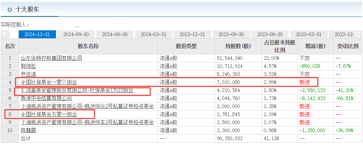363x146 pixels.
Task: Click the 4.57% ownership percentage
Action: pos(270,66)
